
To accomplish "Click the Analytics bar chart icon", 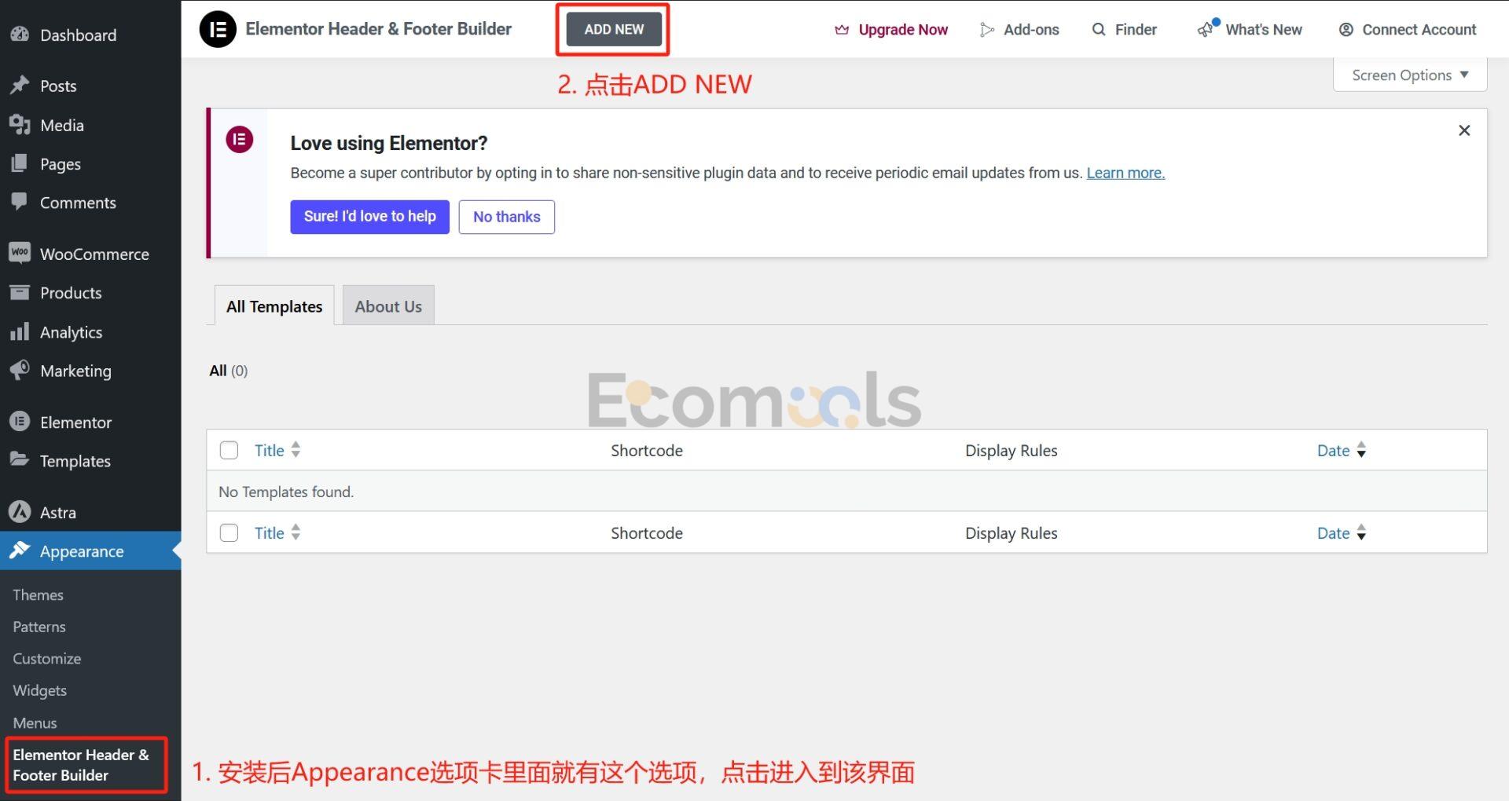I will pos(20,331).
